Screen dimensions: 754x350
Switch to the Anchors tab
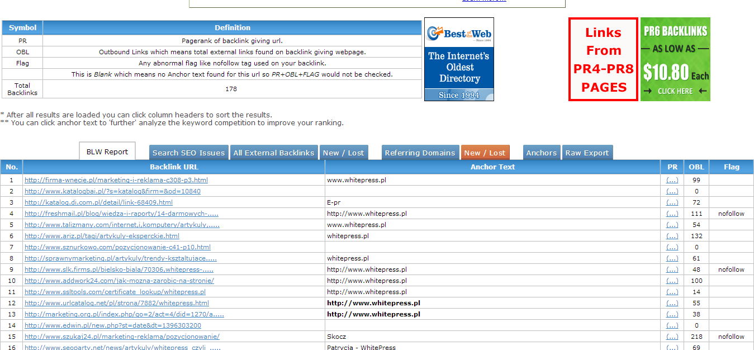(x=542, y=153)
